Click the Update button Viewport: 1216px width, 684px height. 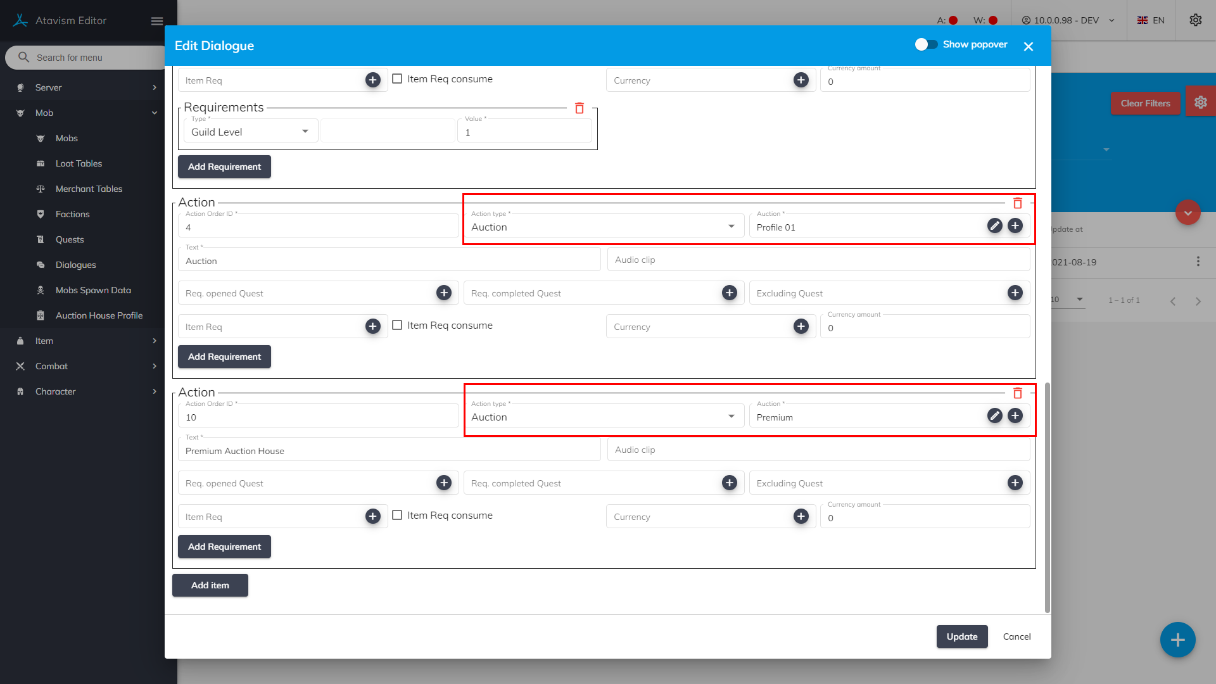point(961,636)
